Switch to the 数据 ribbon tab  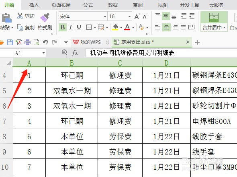click(113, 5)
